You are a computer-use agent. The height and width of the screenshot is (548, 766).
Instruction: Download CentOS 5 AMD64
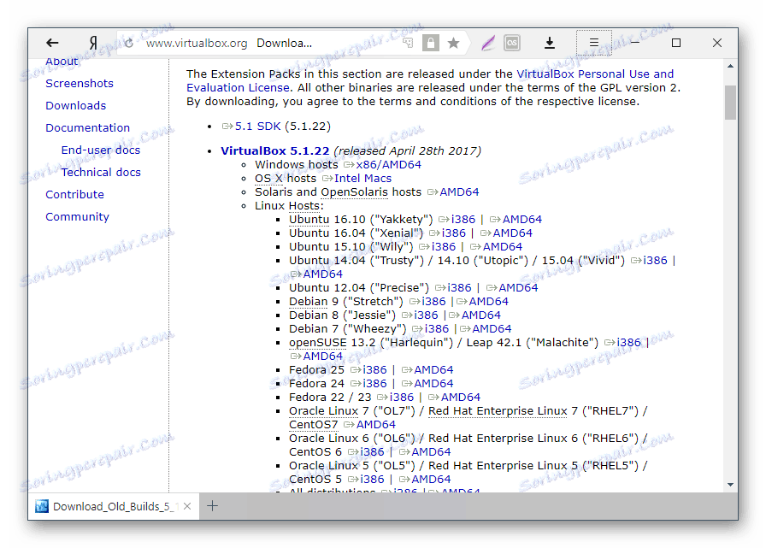click(431, 479)
